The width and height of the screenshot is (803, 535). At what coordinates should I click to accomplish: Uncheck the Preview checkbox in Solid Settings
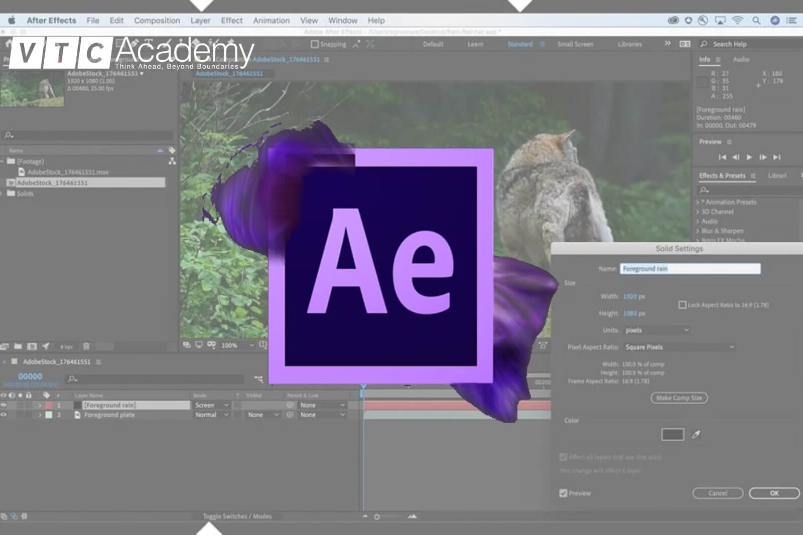[x=563, y=493]
